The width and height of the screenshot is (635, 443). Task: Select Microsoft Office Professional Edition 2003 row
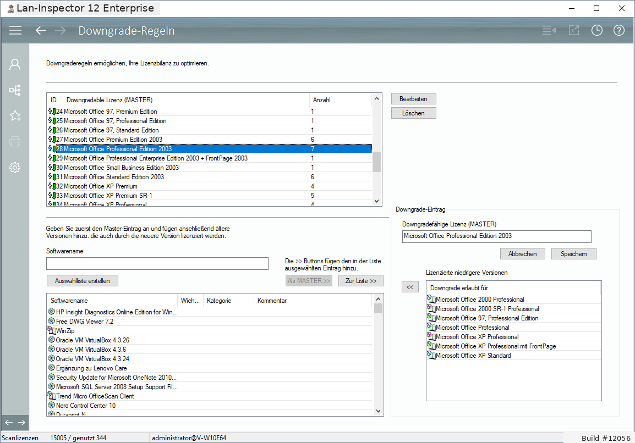click(210, 148)
